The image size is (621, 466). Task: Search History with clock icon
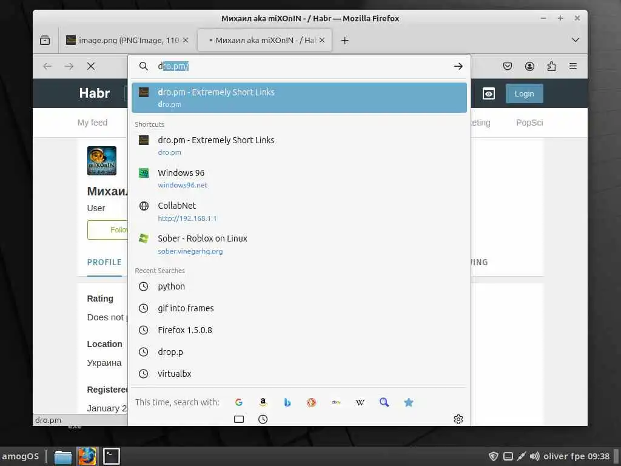tap(263, 419)
